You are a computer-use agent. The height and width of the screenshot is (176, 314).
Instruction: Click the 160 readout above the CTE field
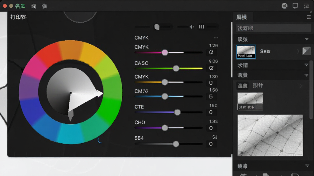[213, 105]
